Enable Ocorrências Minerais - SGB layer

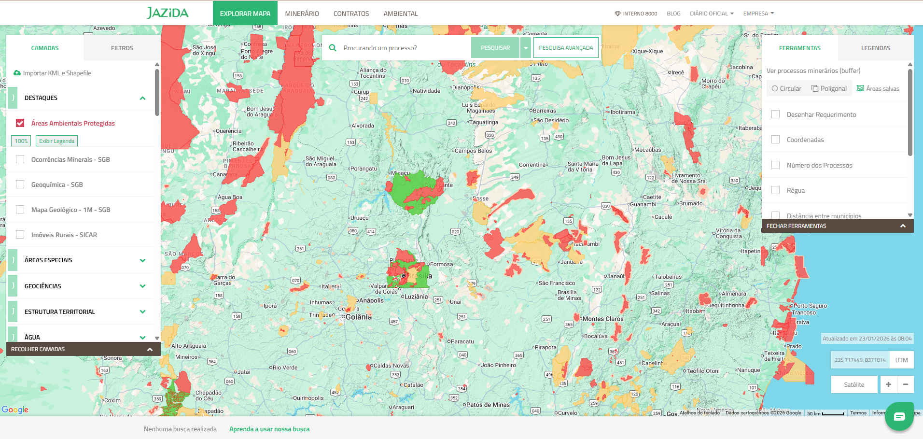(20, 159)
